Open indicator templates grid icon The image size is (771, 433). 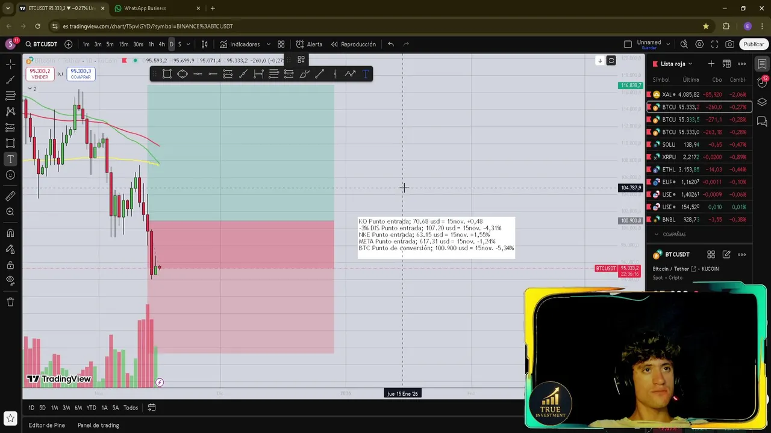pyautogui.click(x=281, y=44)
